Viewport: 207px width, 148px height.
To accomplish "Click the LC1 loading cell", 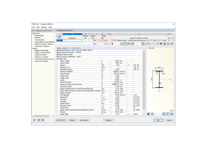I will [x=59, y=40].
